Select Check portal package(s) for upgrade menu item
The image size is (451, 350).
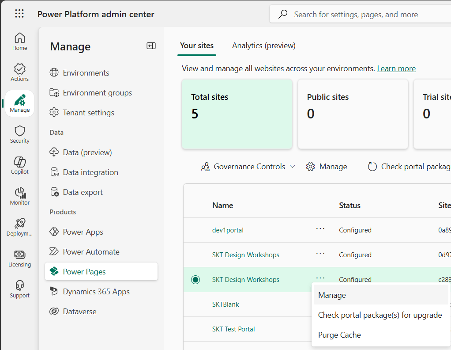coord(380,315)
